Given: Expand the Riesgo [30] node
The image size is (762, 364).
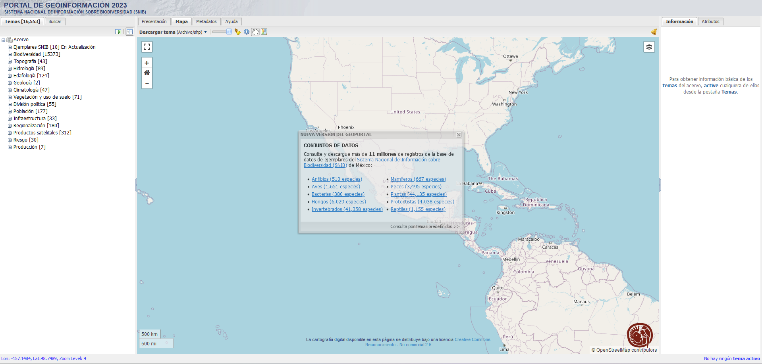Looking at the screenshot, I should tap(10, 140).
